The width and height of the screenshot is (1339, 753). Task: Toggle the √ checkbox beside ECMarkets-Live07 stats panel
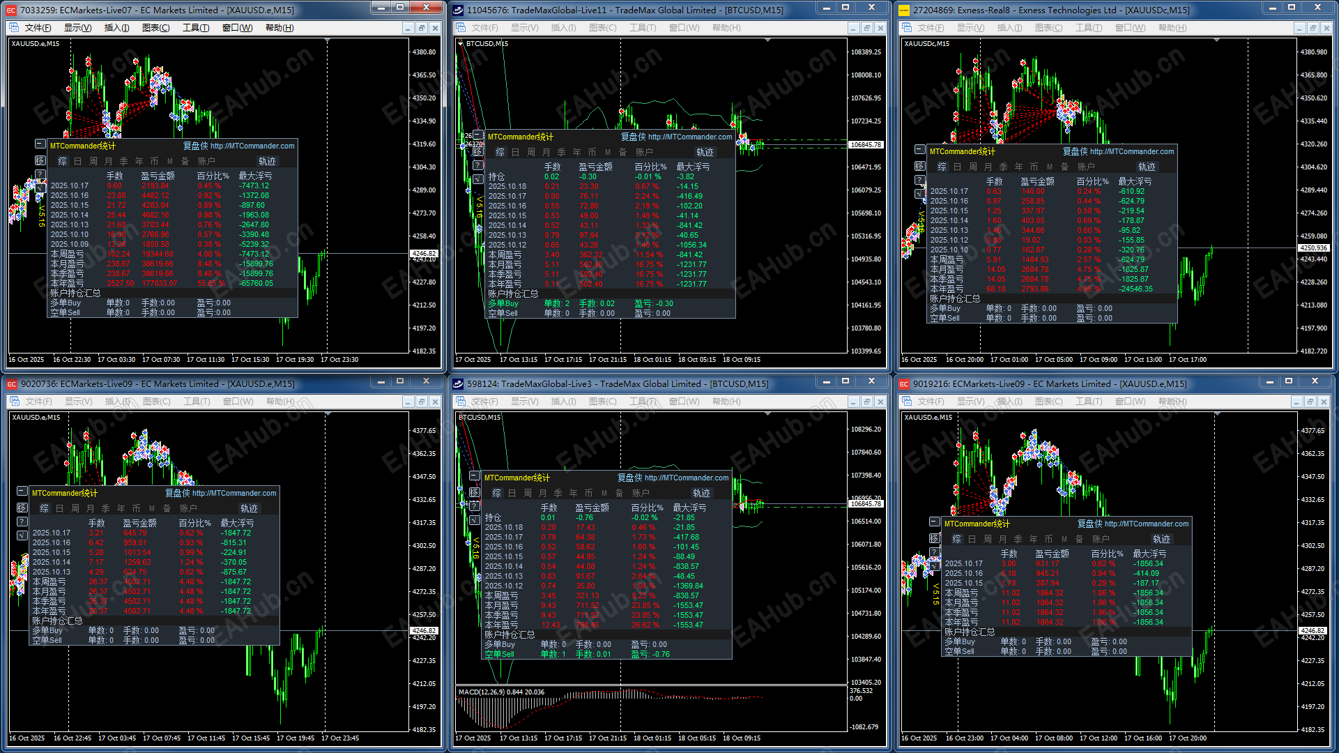pos(40,188)
